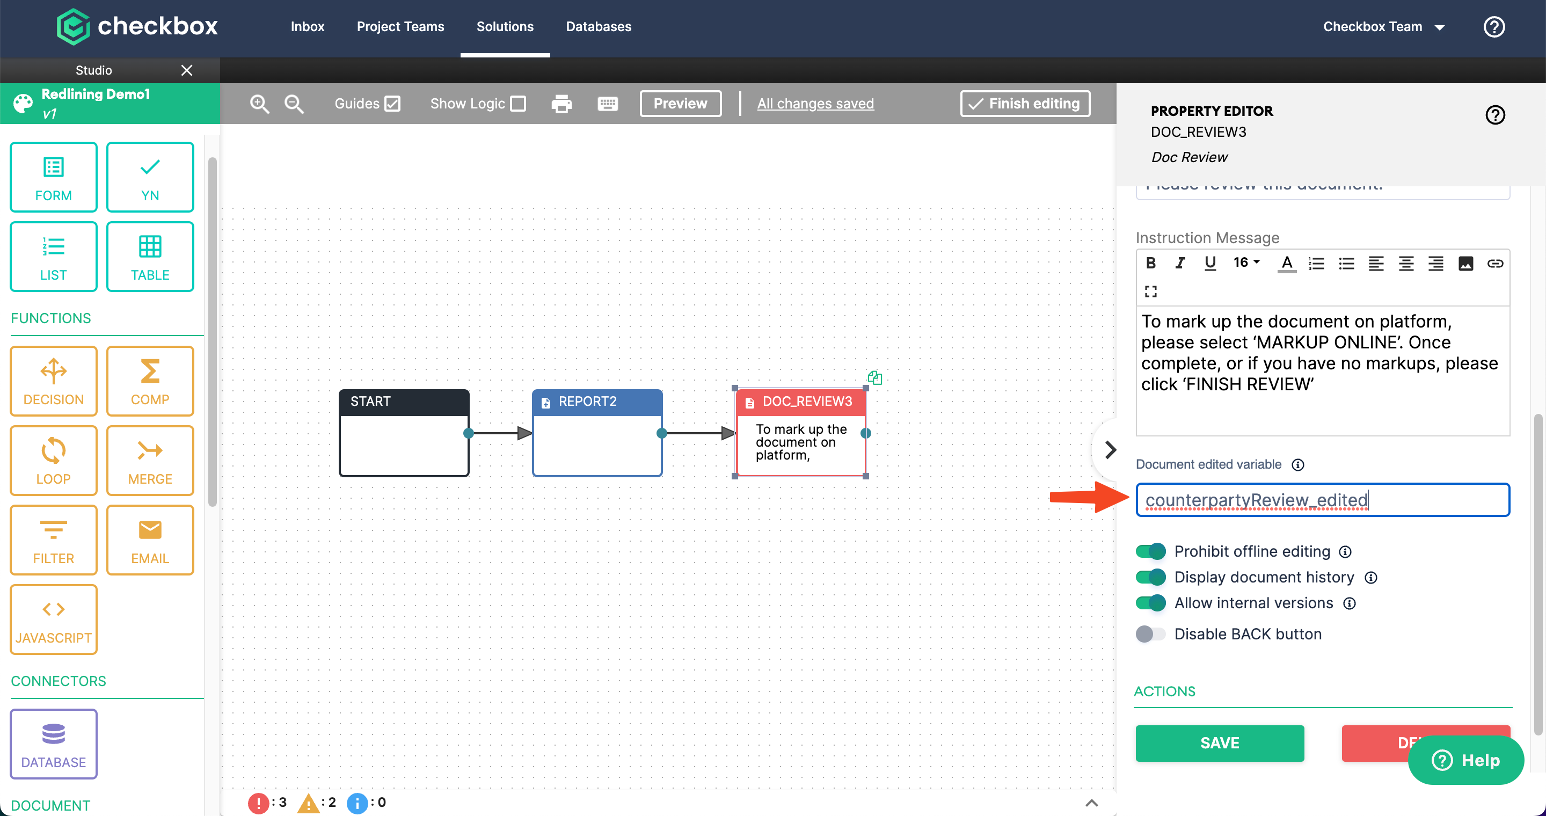Right align instruction text
1546x816 pixels.
[1435, 264]
